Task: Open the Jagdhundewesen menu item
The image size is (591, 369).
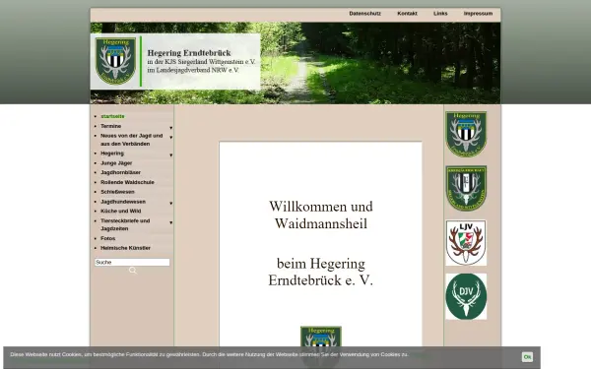Action: click(123, 202)
